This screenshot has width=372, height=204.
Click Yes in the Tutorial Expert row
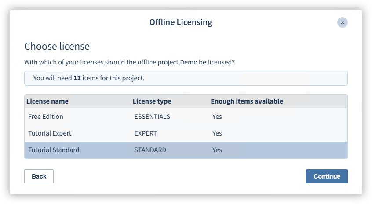pyautogui.click(x=217, y=133)
